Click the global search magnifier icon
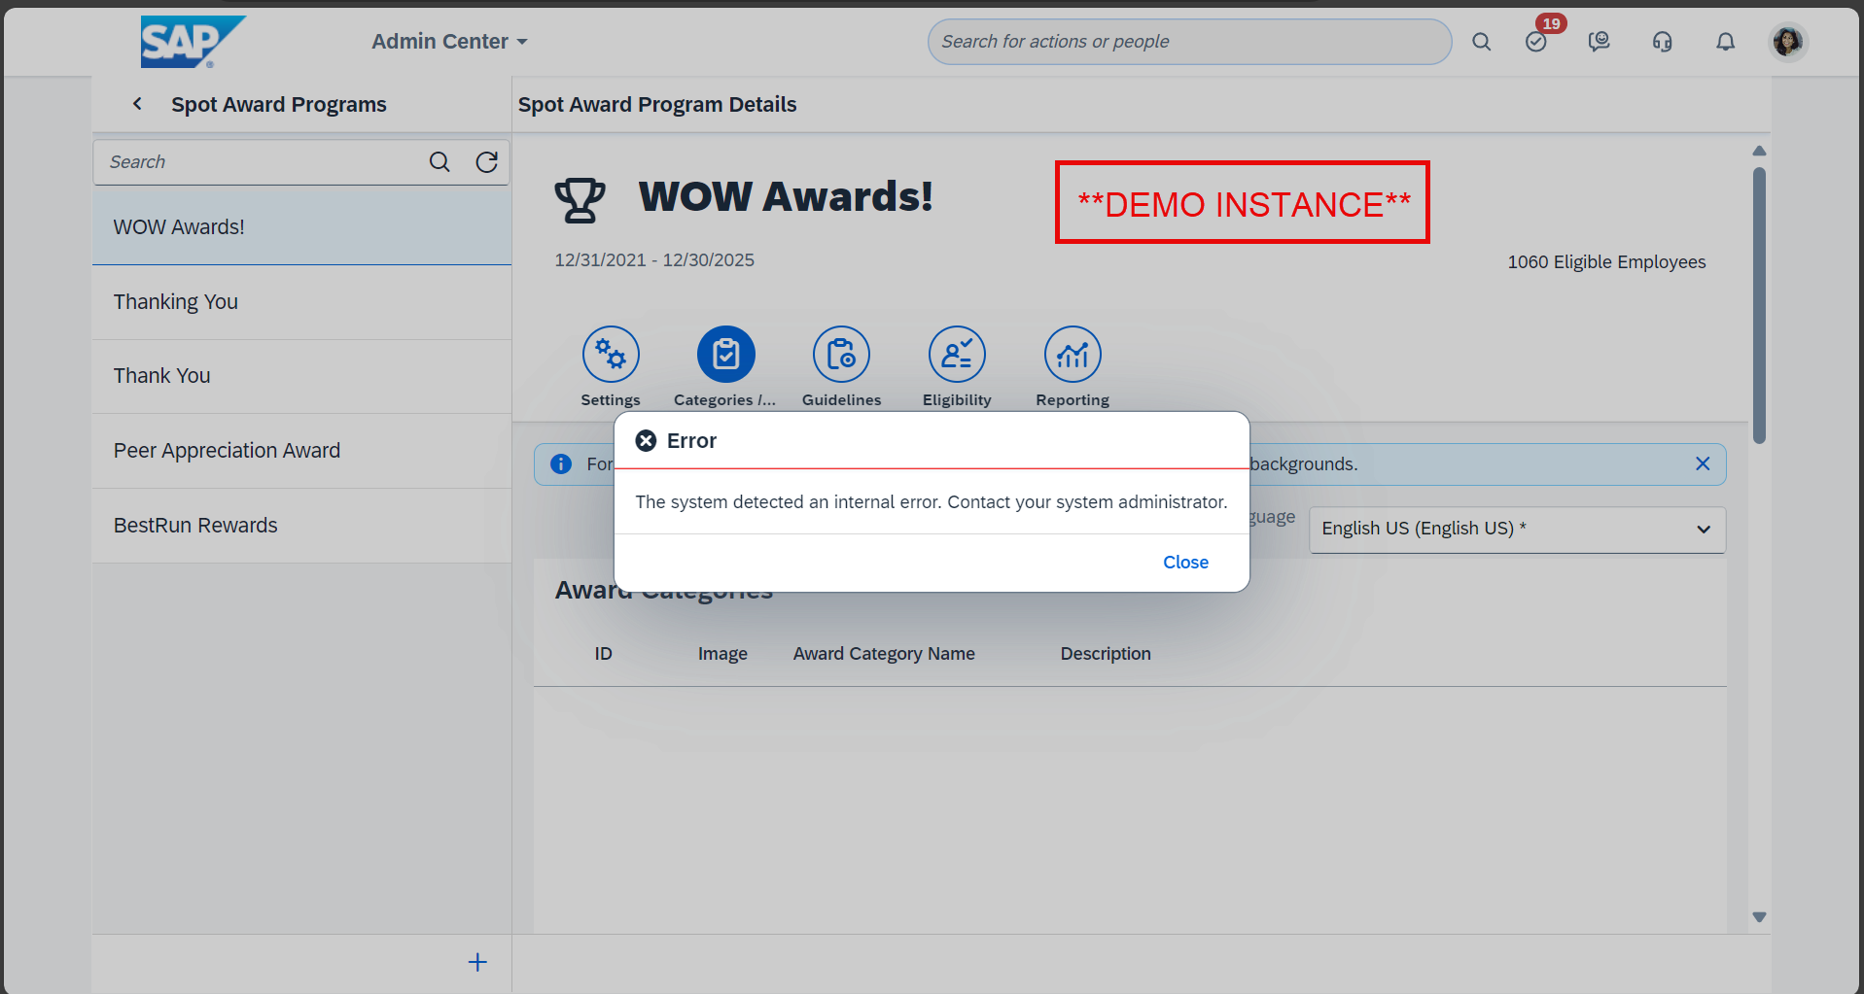The image size is (1864, 994). pyautogui.click(x=1481, y=42)
